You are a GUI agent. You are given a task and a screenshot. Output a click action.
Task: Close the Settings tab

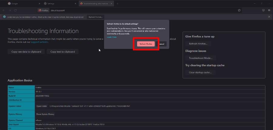(76, 3)
